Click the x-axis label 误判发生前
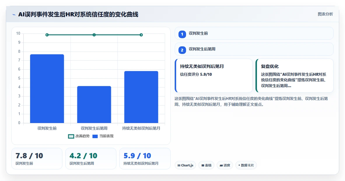Screen dimensions: 345x181 pyautogui.click(x=47, y=128)
